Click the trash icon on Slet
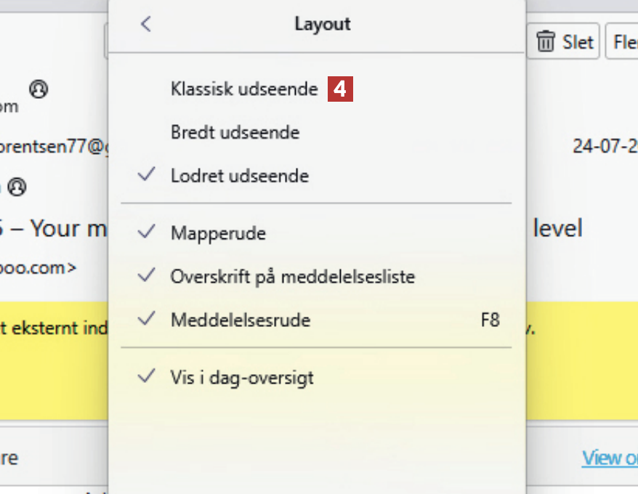 click(x=545, y=41)
